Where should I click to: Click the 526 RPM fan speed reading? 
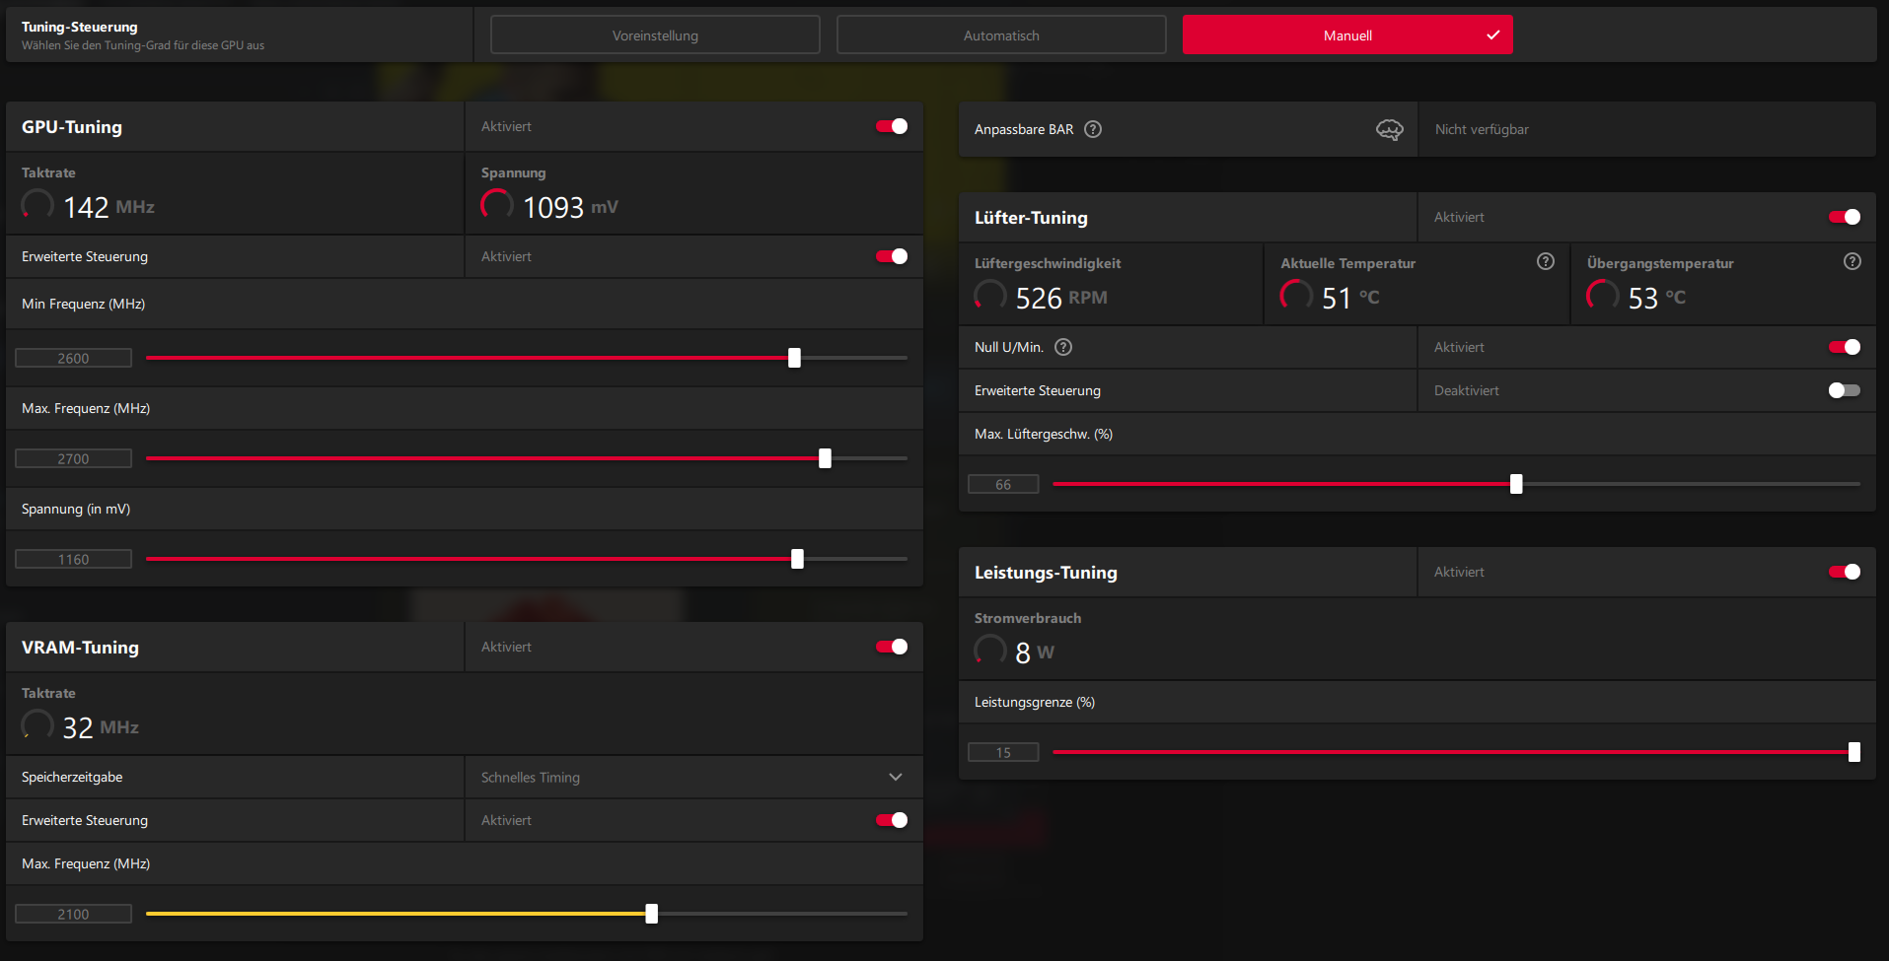point(1061,298)
